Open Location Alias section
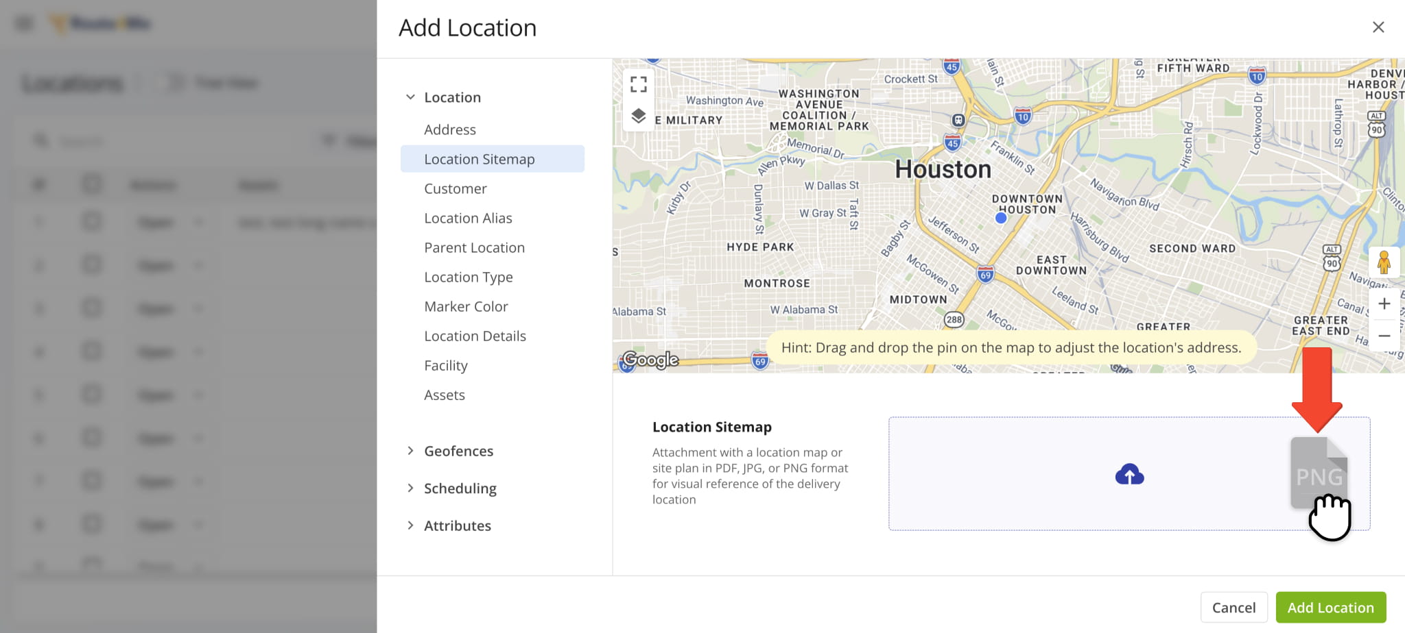Screen dimensions: 1405x633 (468, 218)
